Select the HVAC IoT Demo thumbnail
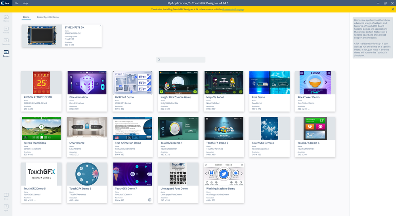 pyautogui.click(x=132, y=83)
